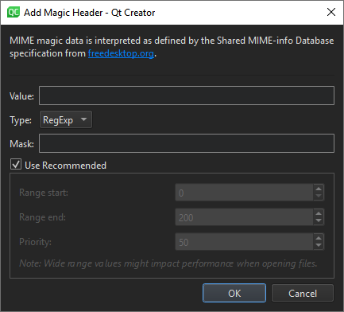Click the Range start spin box field

[244, 193]
